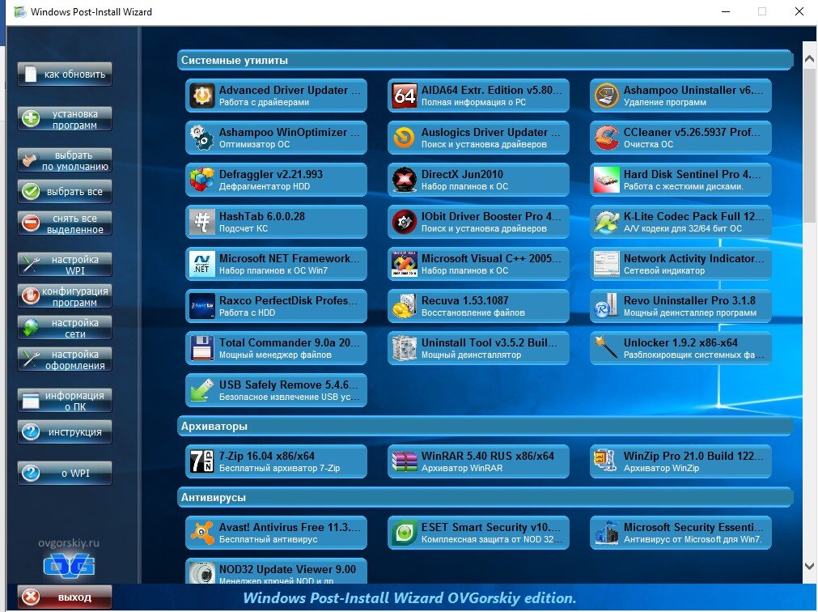The image size is (818, 612).
Task: Click the AIDA64 Extreme Edition icon
Action: pos(405,96)
